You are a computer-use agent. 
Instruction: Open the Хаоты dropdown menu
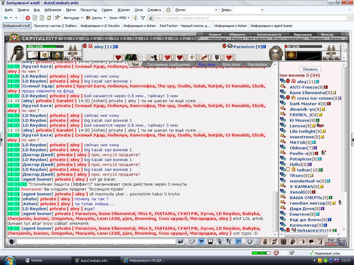96,18
